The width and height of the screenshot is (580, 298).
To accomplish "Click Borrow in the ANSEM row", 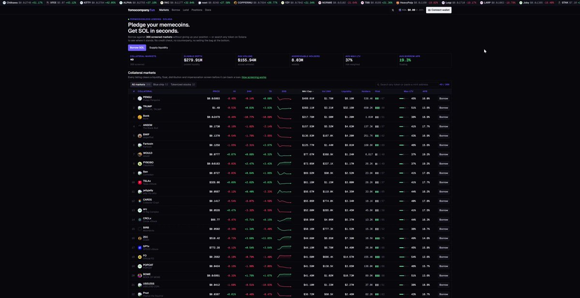I will [444, 126].
